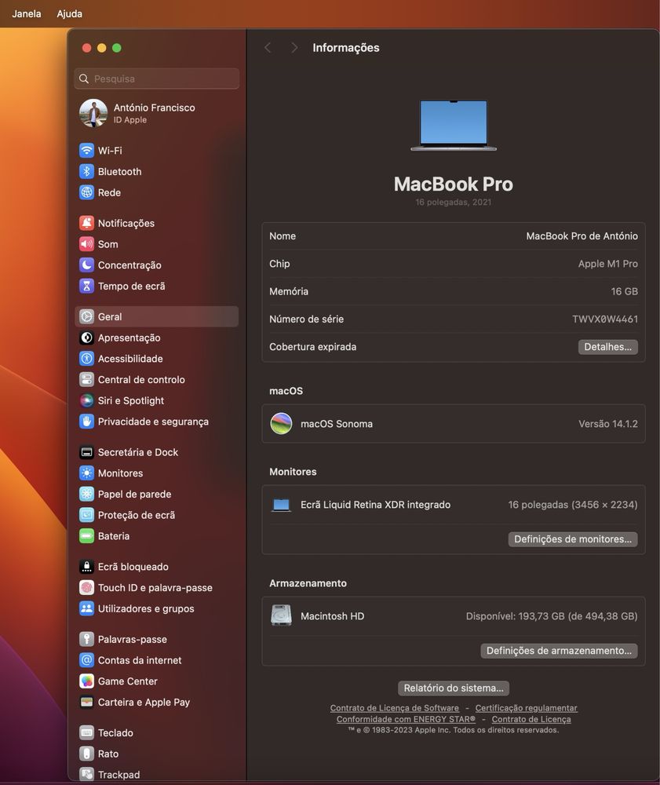Open the Contrato de Licença link
The width and height of the screenshot is (660, 785).
531,719
